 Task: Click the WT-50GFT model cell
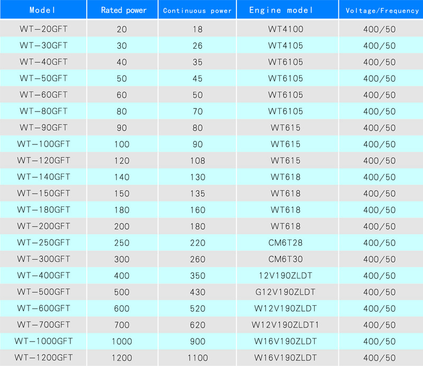click(x=43, y=78)
